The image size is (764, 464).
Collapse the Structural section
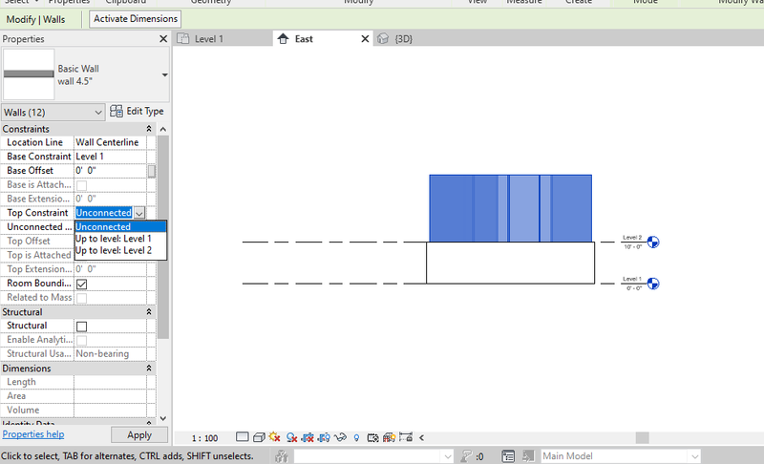pos(149,311)
